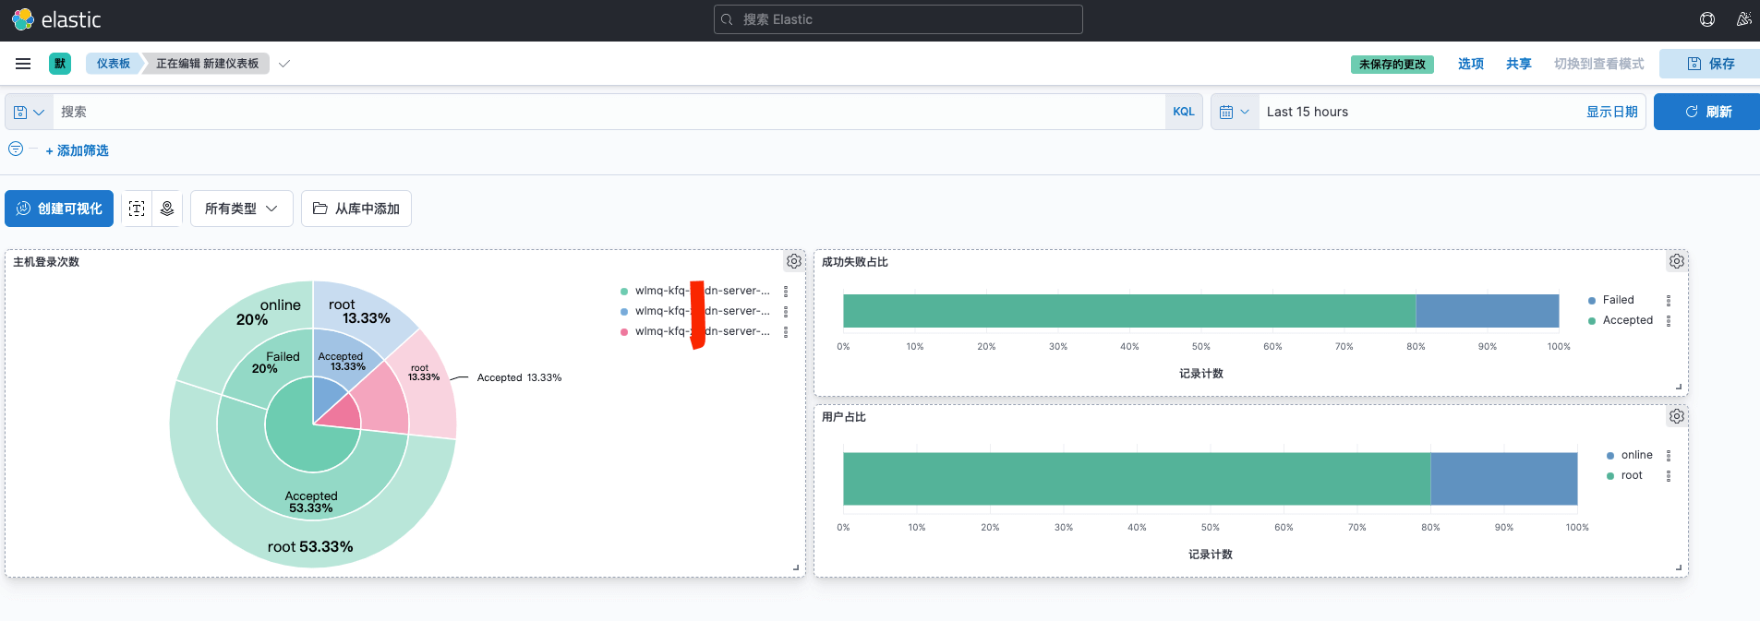Add a maps panel icon
This screenshot has height=621, width=1760.
167,209
